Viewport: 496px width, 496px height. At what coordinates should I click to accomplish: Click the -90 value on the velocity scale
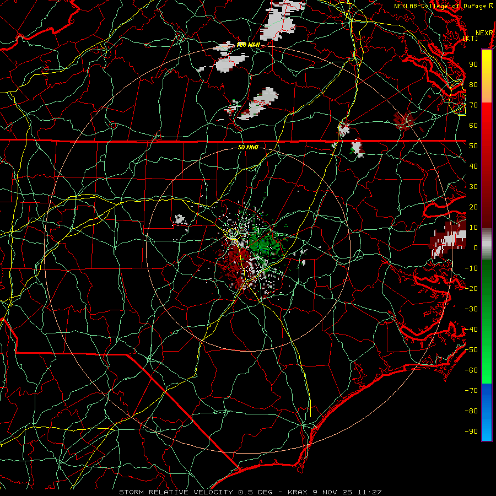pos(471,432)
